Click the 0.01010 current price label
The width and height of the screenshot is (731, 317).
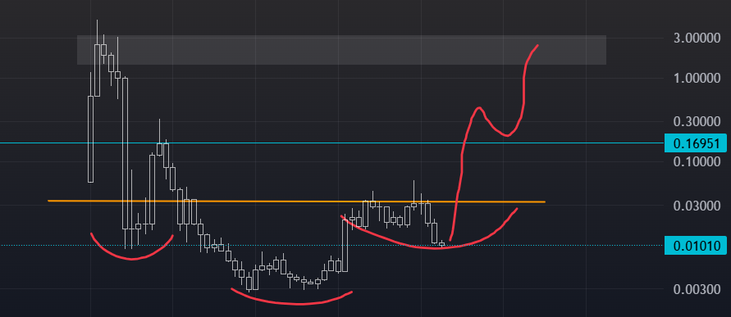[x=695, y=245]
